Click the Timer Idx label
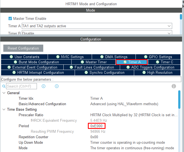184x152 pixels. [26, 98]
